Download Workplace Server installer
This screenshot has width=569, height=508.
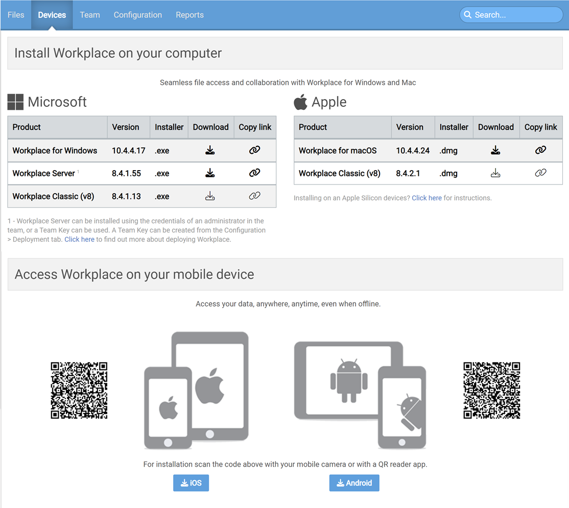click(x=210, y=173)
